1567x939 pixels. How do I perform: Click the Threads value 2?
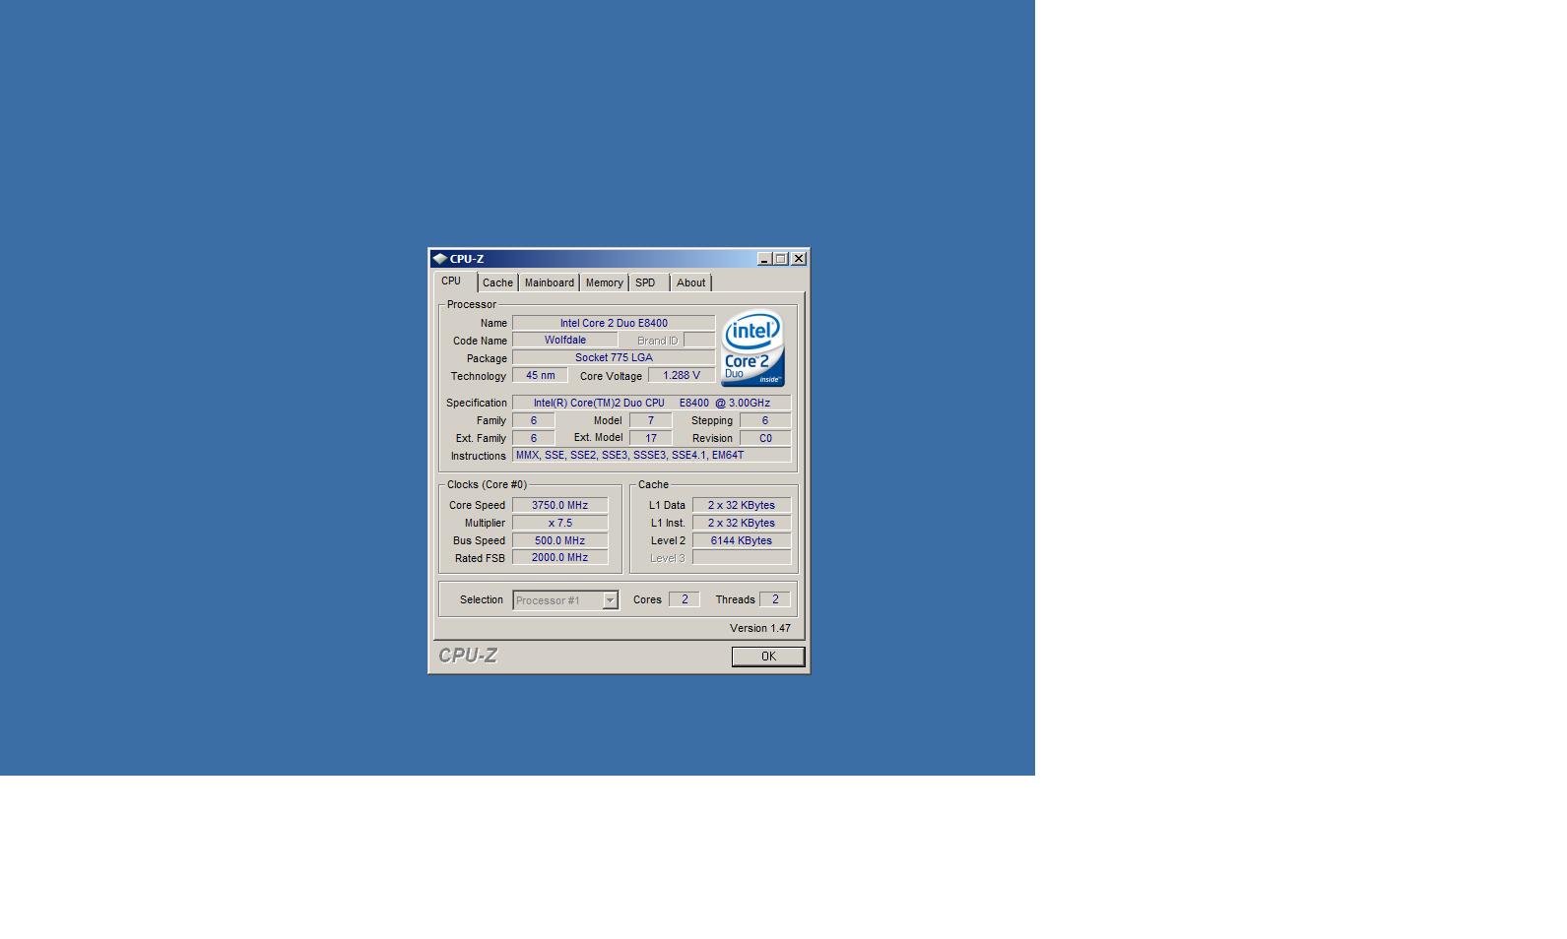(x=775, y=599)
